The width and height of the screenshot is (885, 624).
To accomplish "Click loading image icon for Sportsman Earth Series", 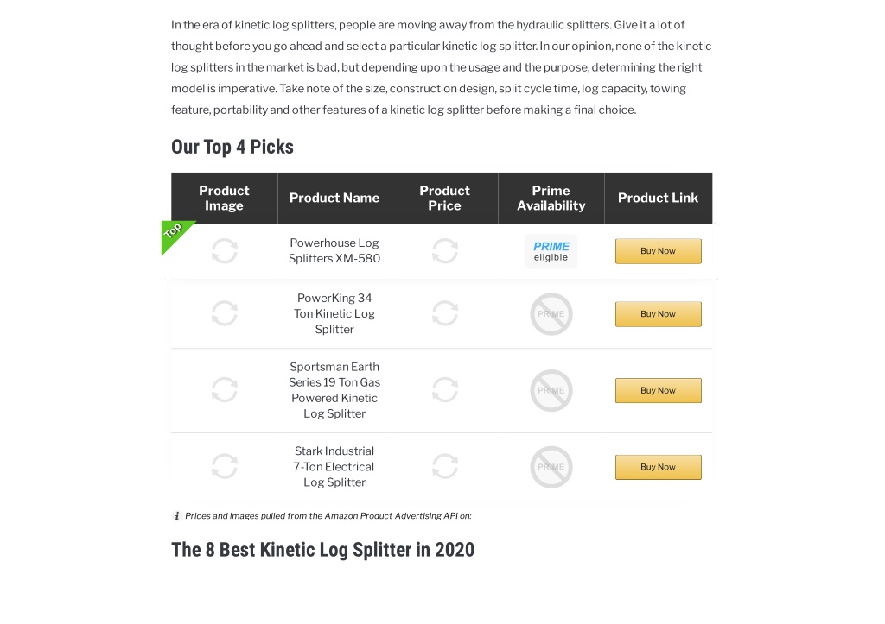I will (224, 390).
